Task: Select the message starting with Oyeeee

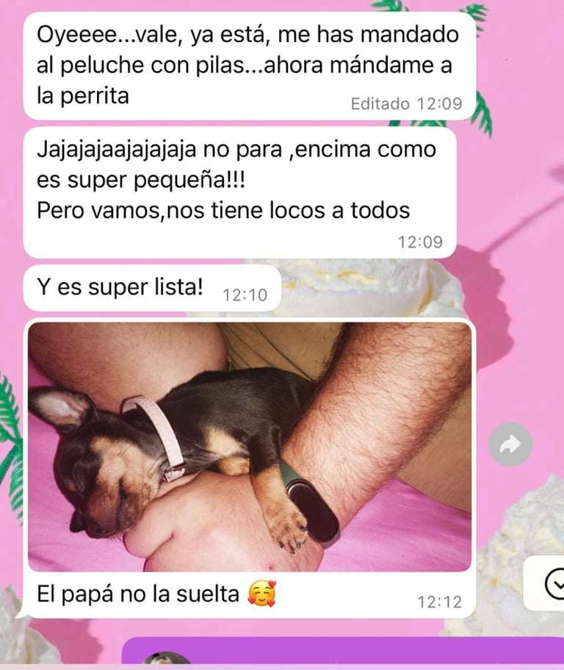Action: point(250,66)
